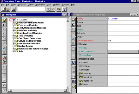Select the Database and Network Design item
Viewport: 139px width, 94px height.
[x=33, y=49]
